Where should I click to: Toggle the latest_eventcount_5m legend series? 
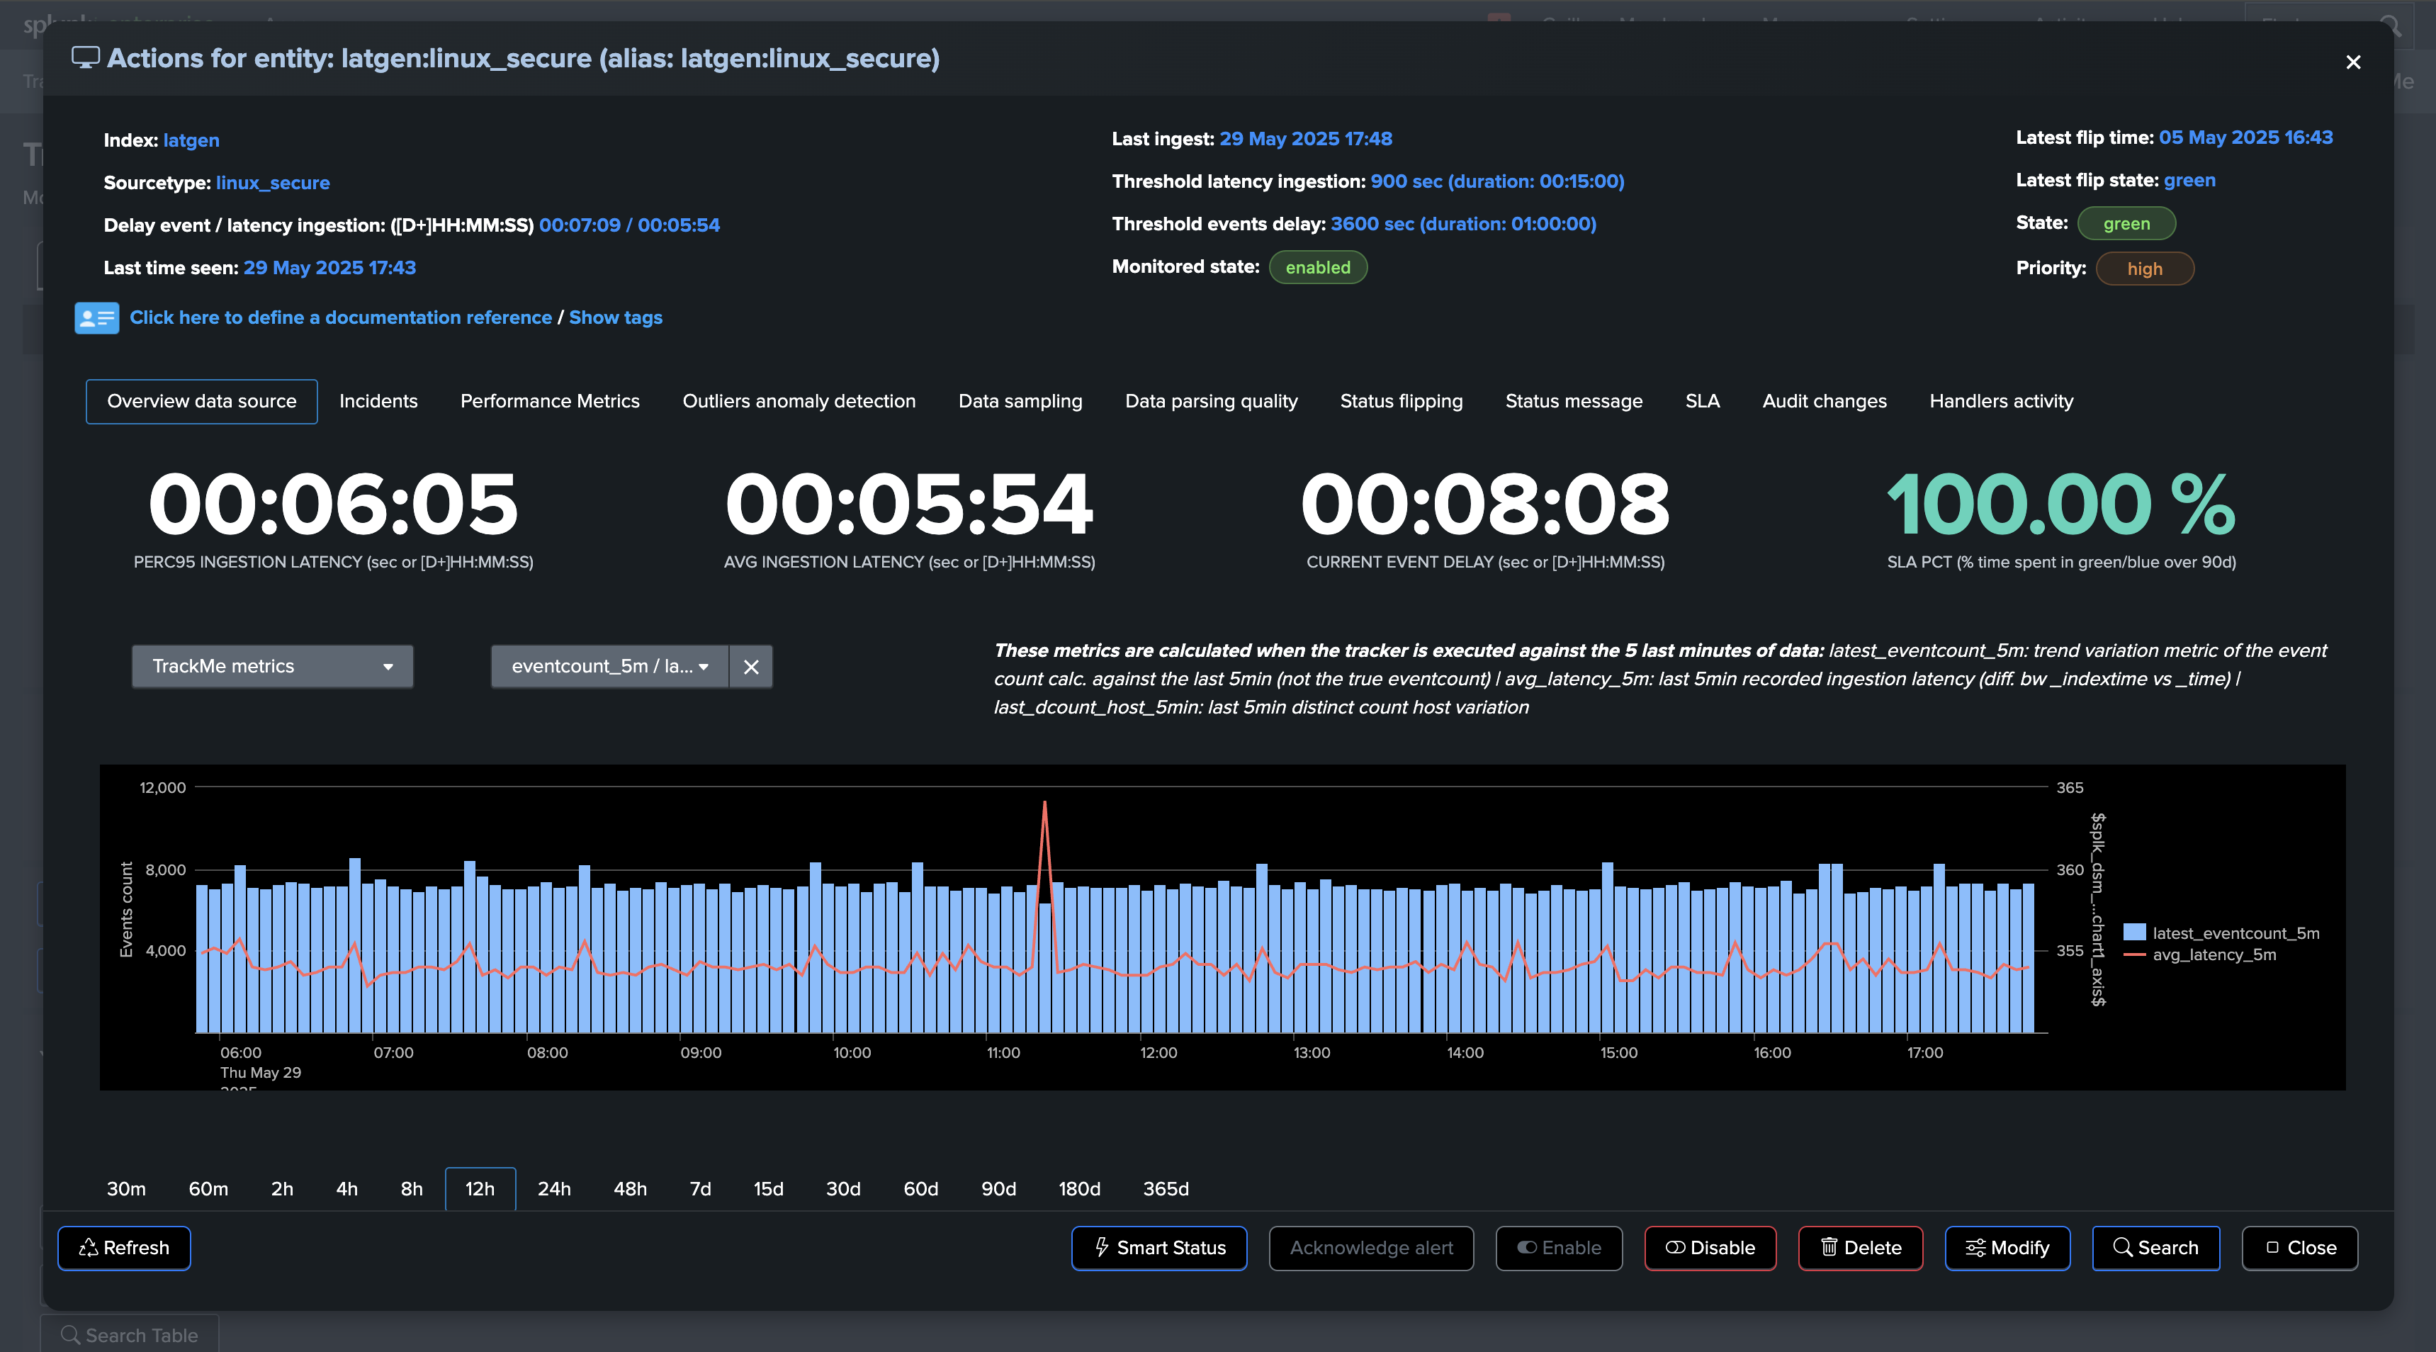[2235, 933]
